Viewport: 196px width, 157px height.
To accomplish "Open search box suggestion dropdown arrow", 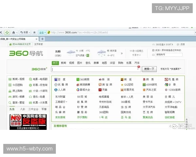I will pyautogui.click(x=138, y=69).
